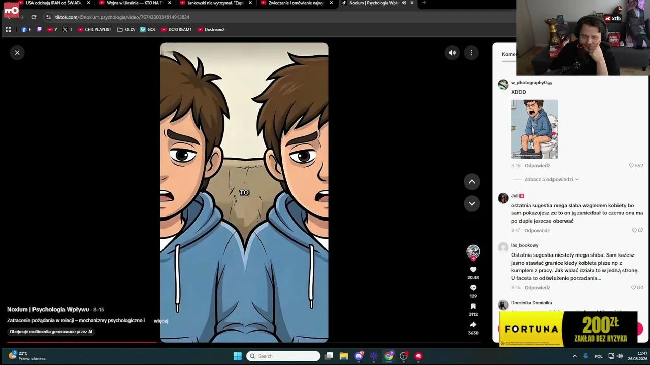View site information icon in address bar
The height and width of the screenshot is (365, 650).
pyautogui.click(x=48, y=17)
